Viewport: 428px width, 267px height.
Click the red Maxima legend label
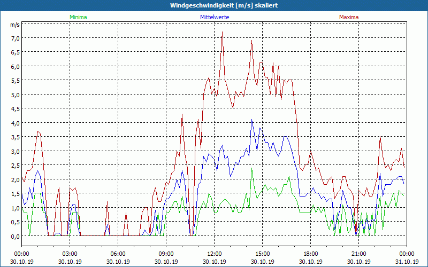click(x=349, y=17)
